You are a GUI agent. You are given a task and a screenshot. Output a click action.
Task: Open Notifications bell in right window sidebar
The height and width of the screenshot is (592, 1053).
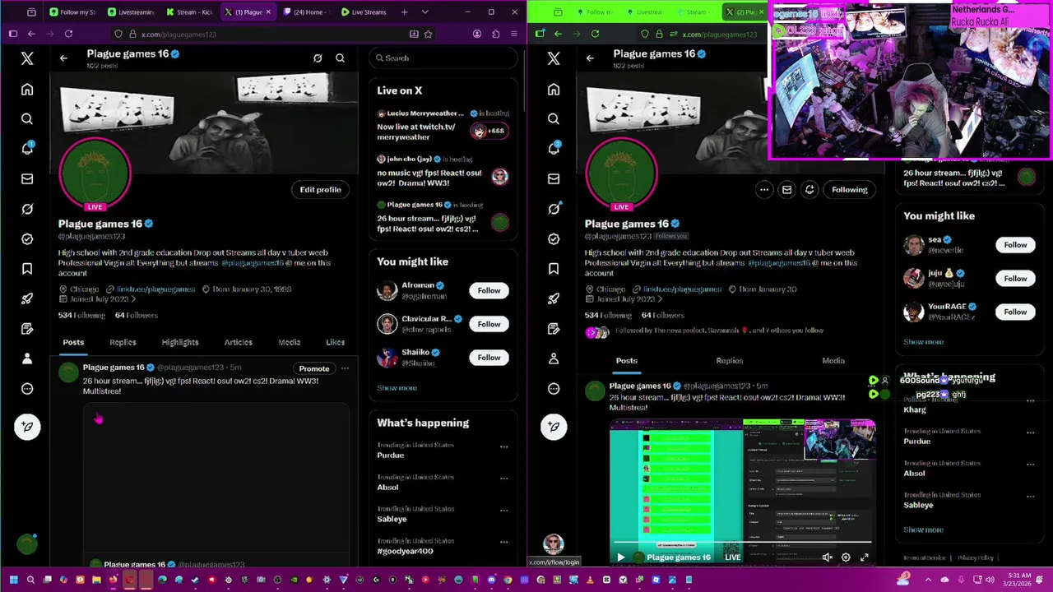pos(554,149)
